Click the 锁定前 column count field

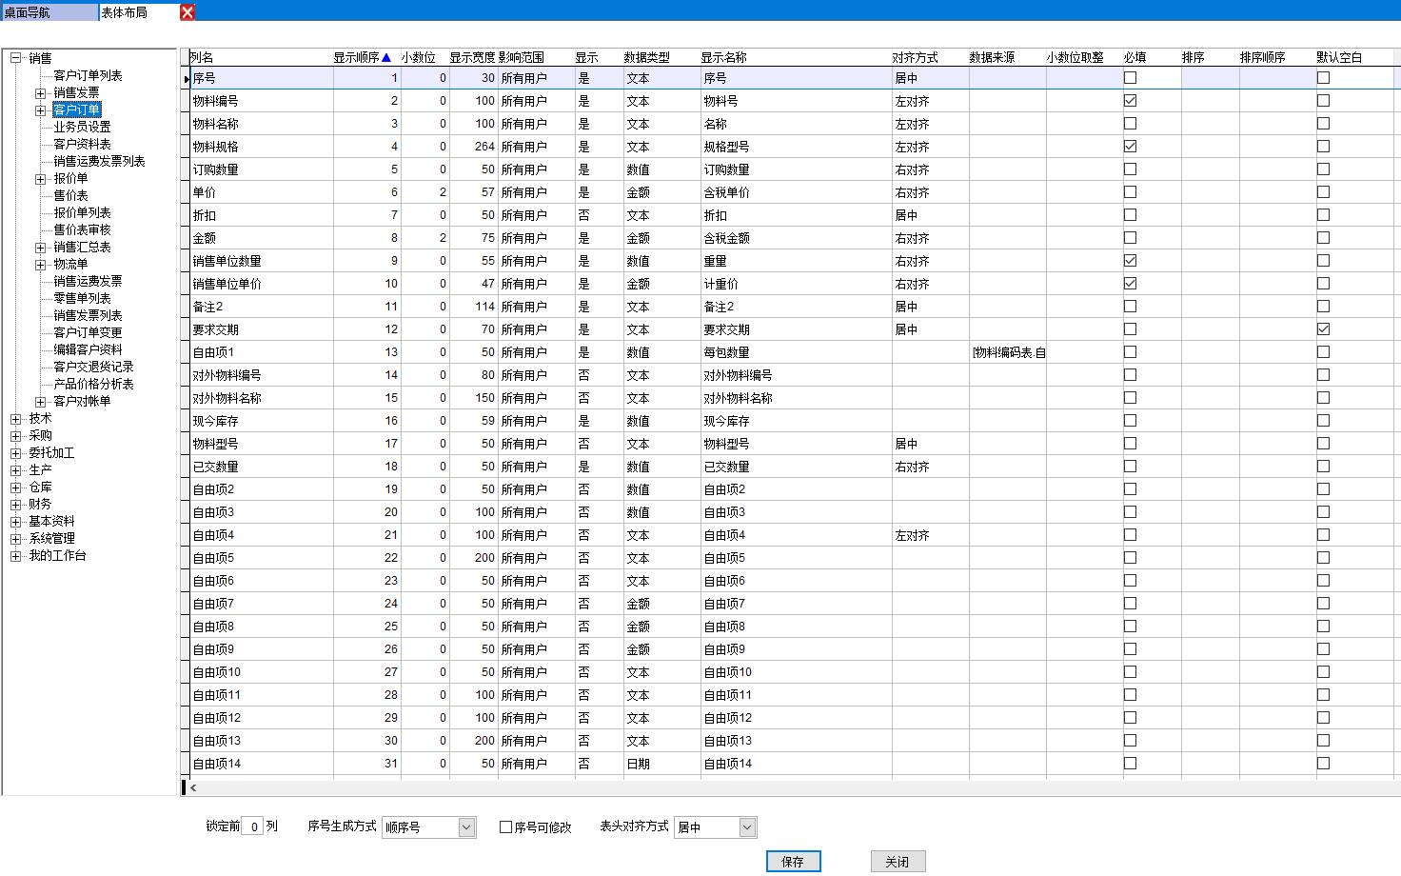pos(253,826)
